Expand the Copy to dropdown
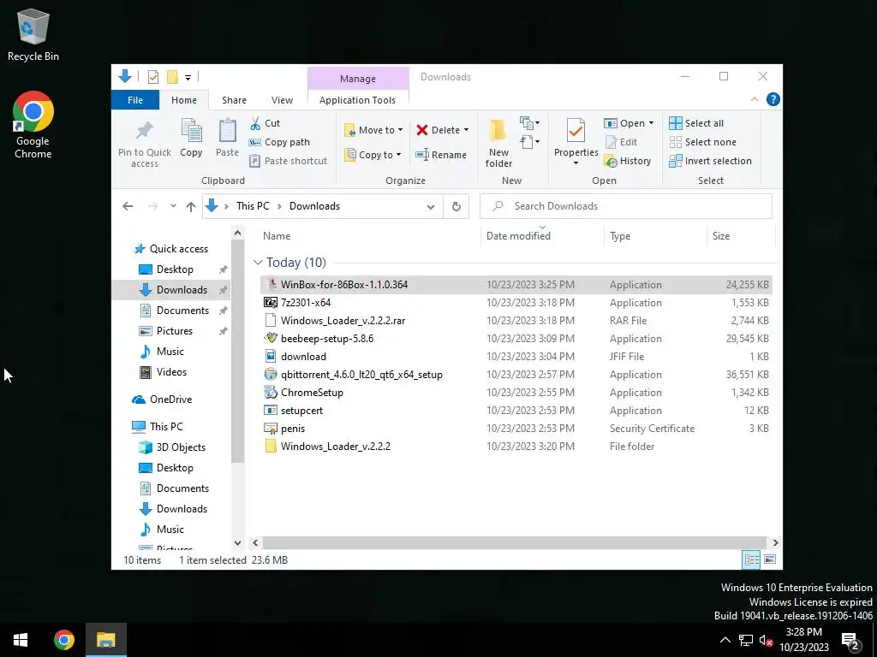 tap(398, 155)
